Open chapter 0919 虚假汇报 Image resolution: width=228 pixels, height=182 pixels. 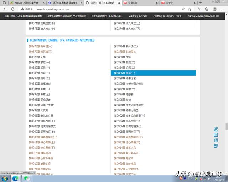(40, 164)
